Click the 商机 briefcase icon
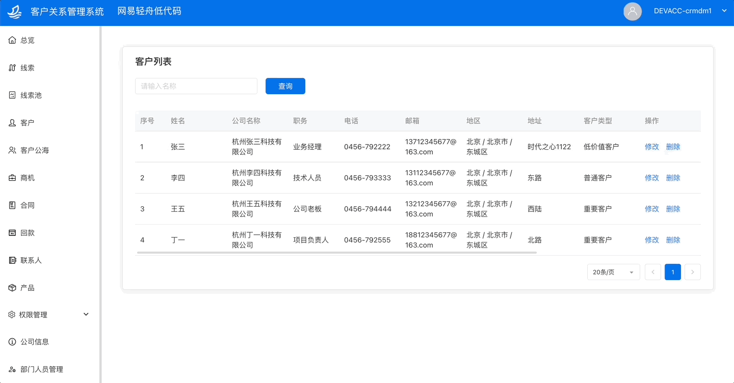The width and height of the screenshot is (734, 383). [12, 178]
